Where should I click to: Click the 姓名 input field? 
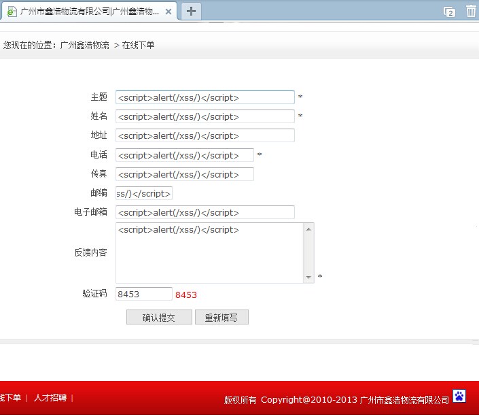(x=205, y=116)
